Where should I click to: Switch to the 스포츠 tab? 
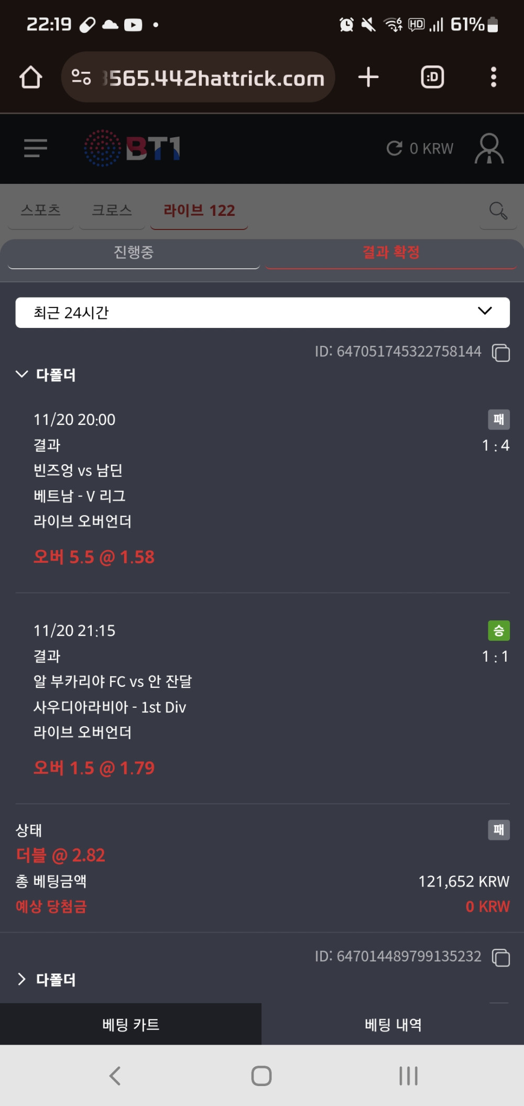41,211
